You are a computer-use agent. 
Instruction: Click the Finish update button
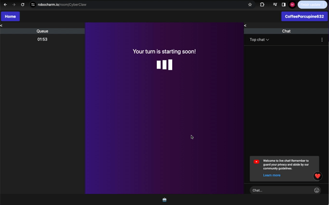point(312,4)
